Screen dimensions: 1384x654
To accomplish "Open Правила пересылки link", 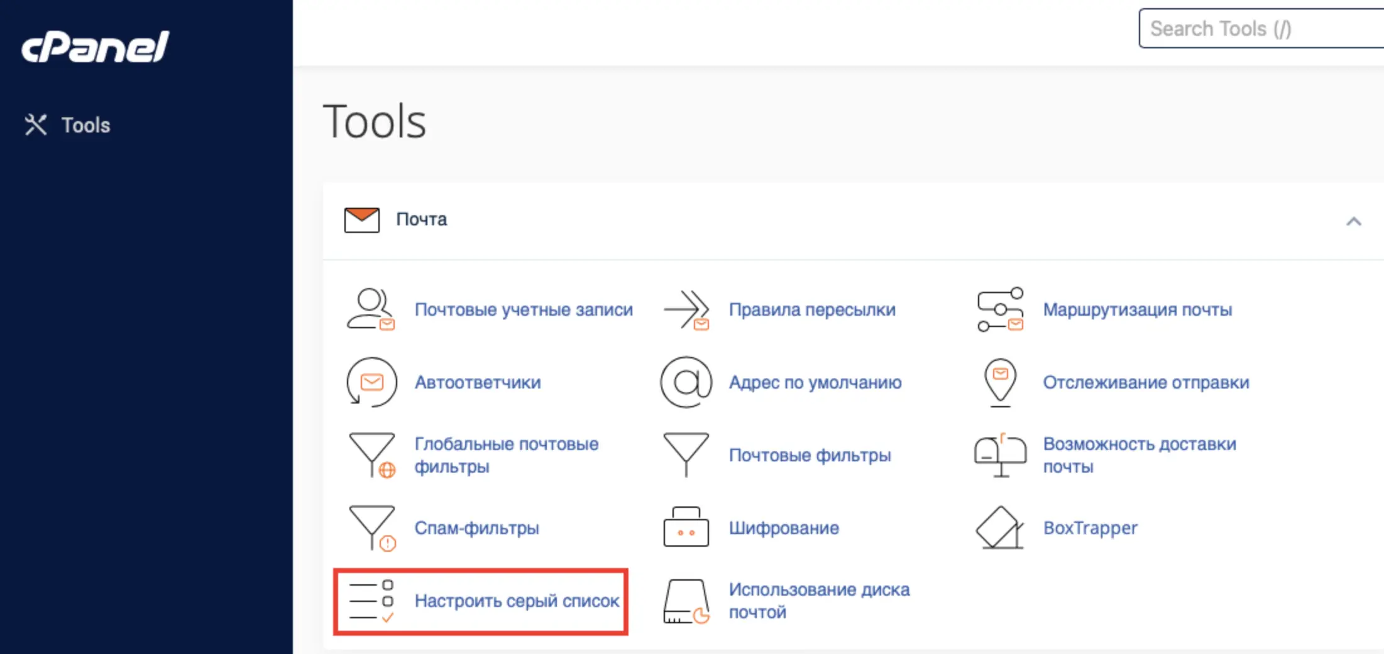I will pos(812,309).
